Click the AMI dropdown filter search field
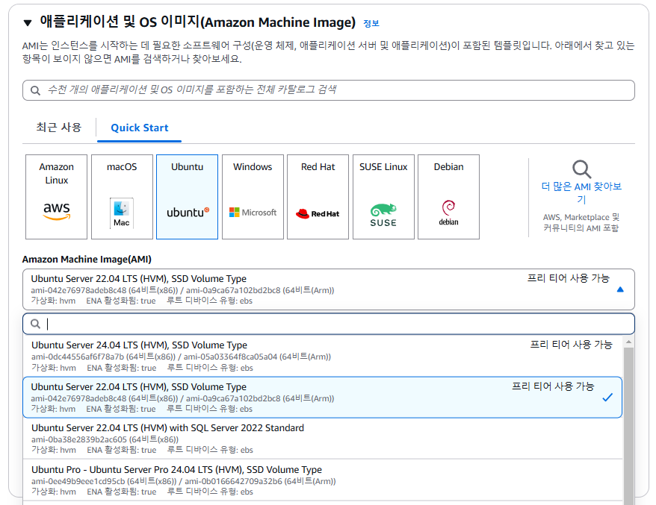Viewport: 656px width, 505px height. click(x=329, y=324)
